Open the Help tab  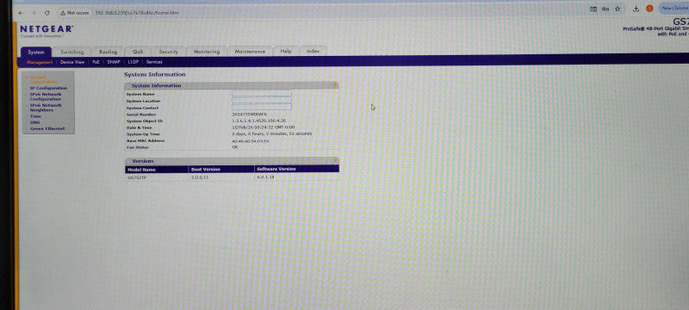point(286,52)
